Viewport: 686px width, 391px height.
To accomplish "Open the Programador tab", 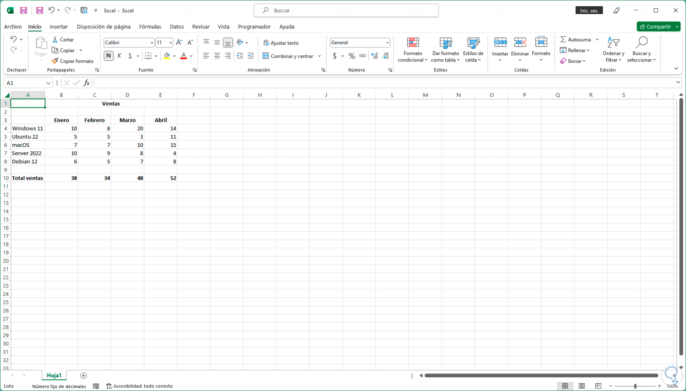I will click(254, 27).
